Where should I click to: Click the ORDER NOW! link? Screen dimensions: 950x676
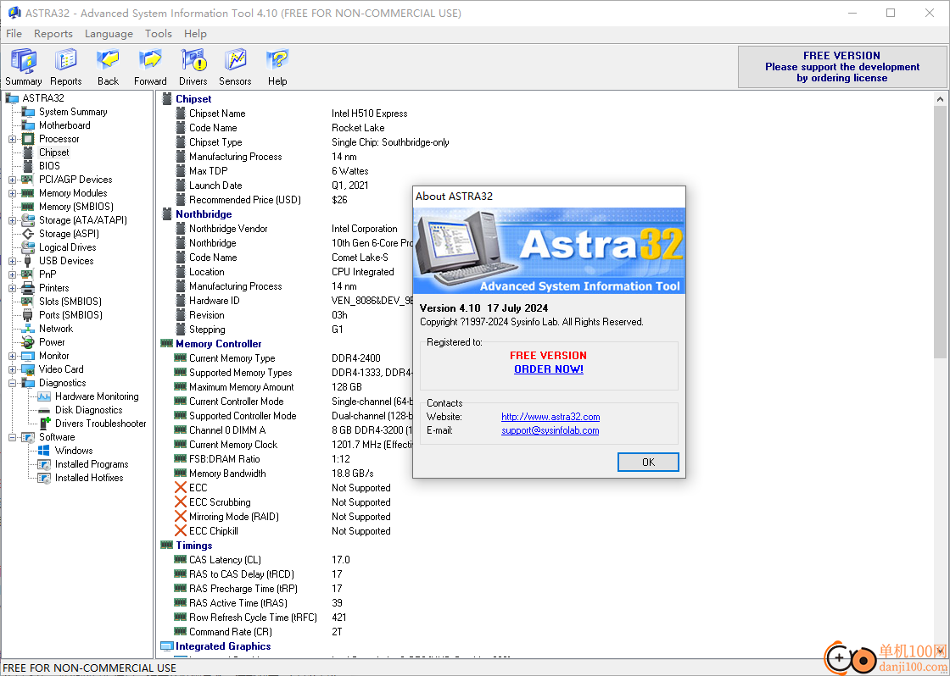tap(548, 369)
